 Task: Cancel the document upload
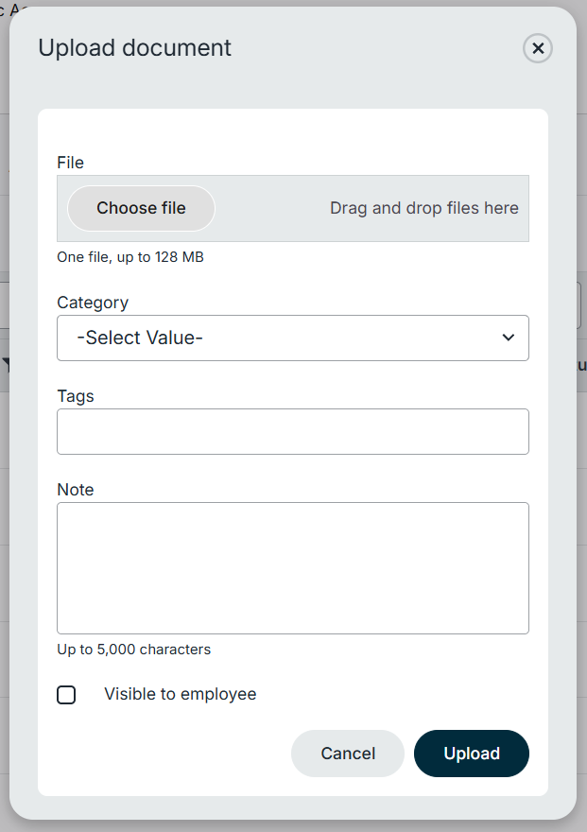click(348, 754)
